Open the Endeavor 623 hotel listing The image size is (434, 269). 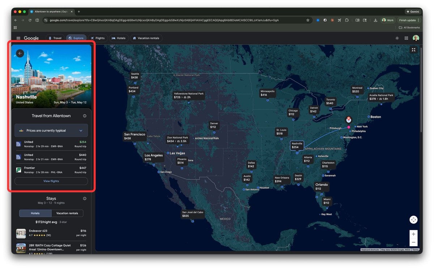coord(51,233)
